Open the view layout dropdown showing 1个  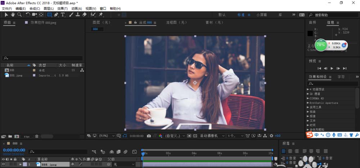point(235,136)
